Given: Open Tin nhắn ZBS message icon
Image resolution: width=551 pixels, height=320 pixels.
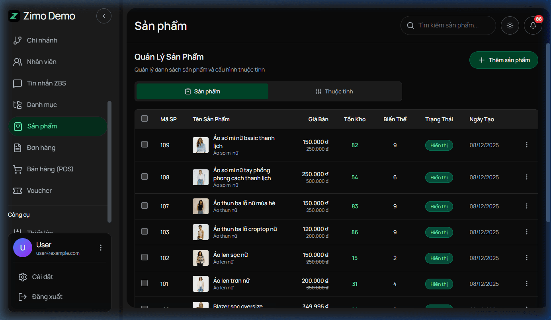Looking at the screenshot, I should [18, 83].
